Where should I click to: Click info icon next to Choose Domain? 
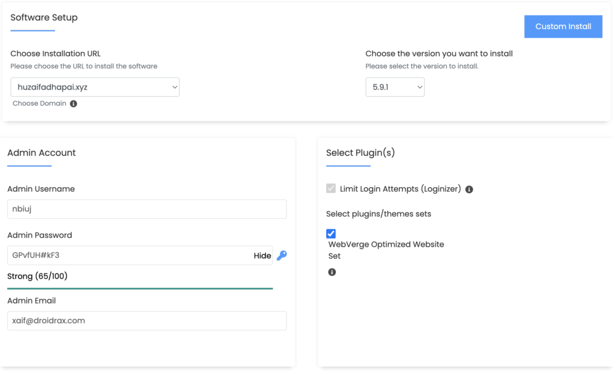(x=74, y=103)
